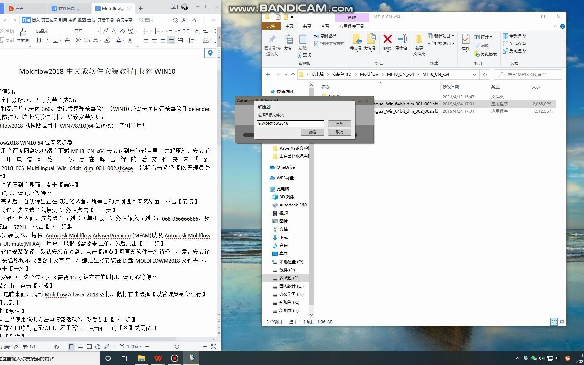The height and width of the screenshot is (365, 584).
Task: Click the superscript X² icon
Action: pos(78,40)
